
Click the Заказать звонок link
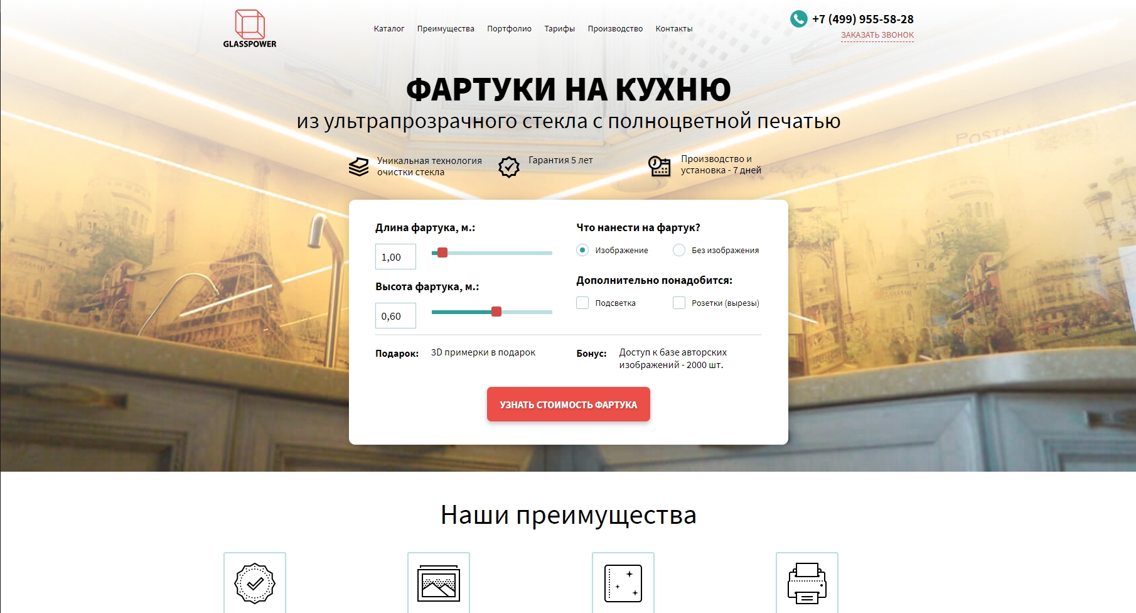coord(877,35)
